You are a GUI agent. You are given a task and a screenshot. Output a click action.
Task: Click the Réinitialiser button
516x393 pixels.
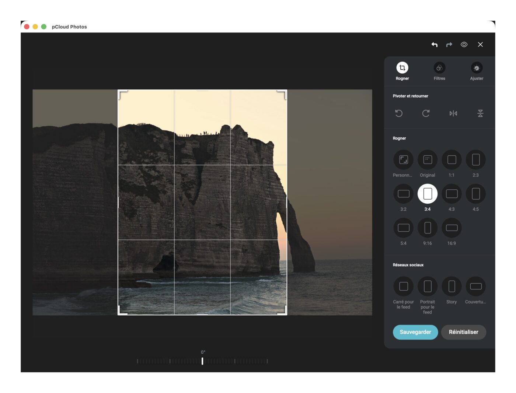[x=463, y=332]
